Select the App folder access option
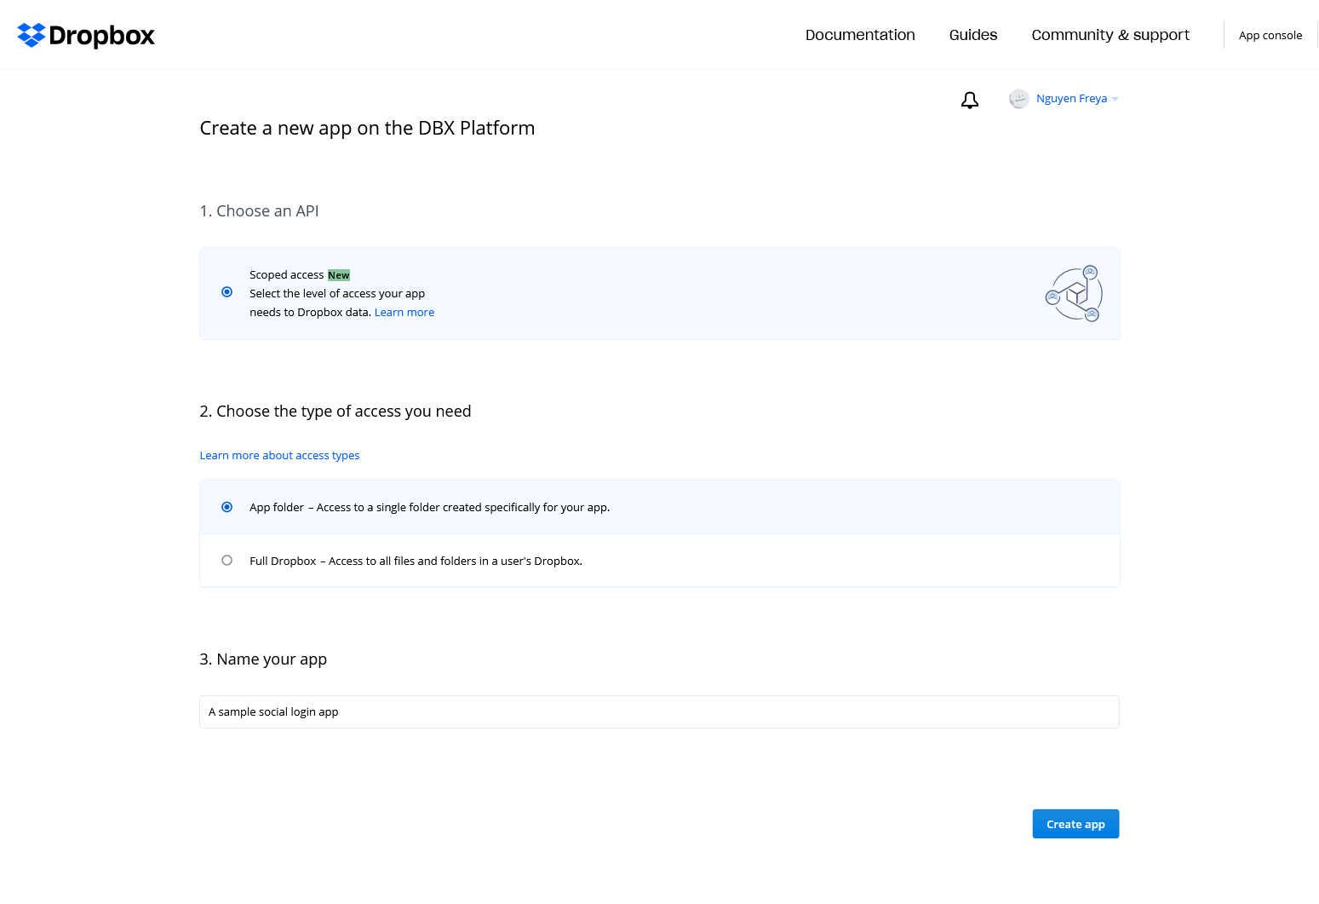Viewport: 1319px width, 904px height. pyautogui.click(x=227, y=507)
